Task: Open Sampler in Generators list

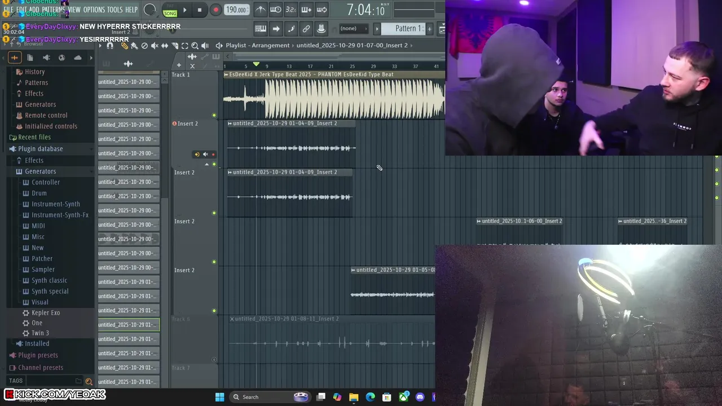Action: tap(43, 270)
